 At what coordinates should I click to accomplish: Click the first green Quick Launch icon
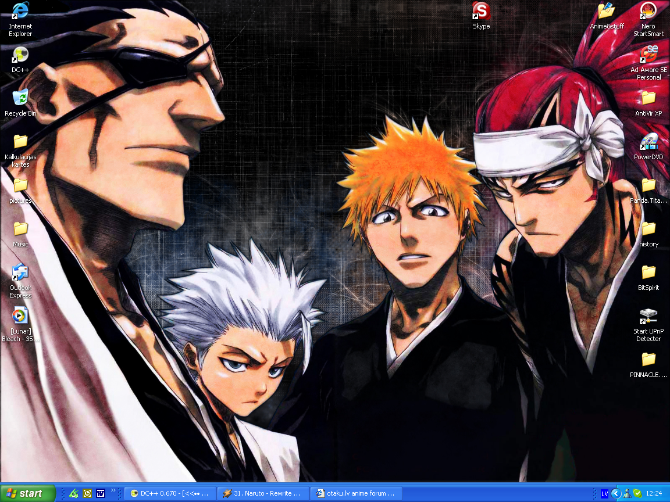[74, 493]
